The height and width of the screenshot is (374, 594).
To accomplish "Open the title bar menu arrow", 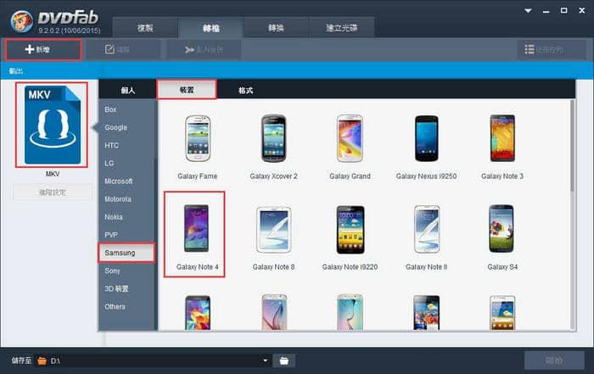I will pyautogui.click(x=528, y=11).
